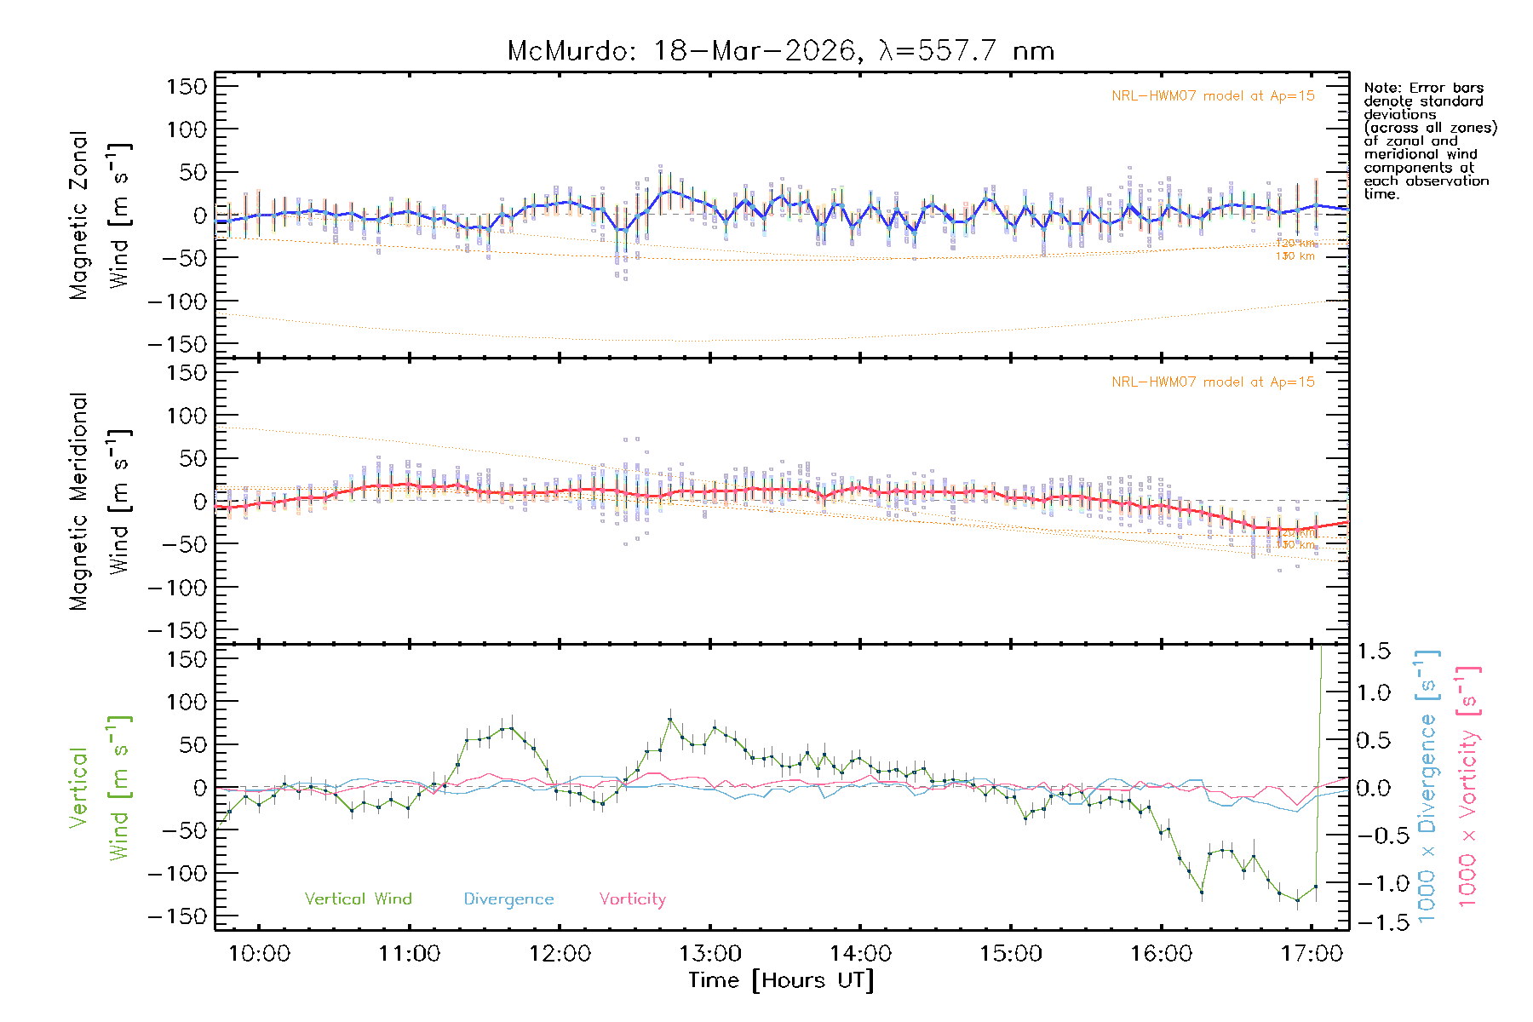Screen dimensions: 1533x1022
Task: Click the "Magnetic Zonal Wind" axis title
Action: click(x=98, y=215)
